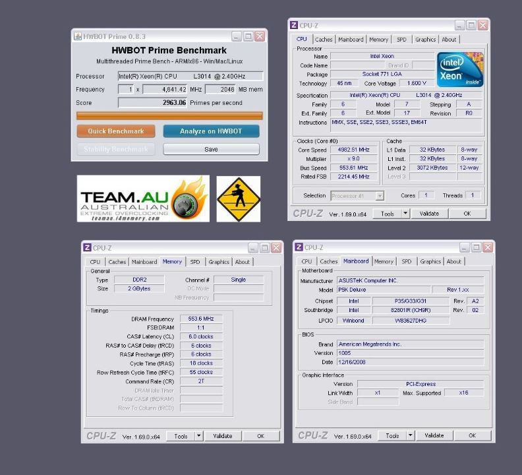Viewport: 522px width, 475px height.
Task: Open Caches tab in Memory window
Action: [117, 262]
